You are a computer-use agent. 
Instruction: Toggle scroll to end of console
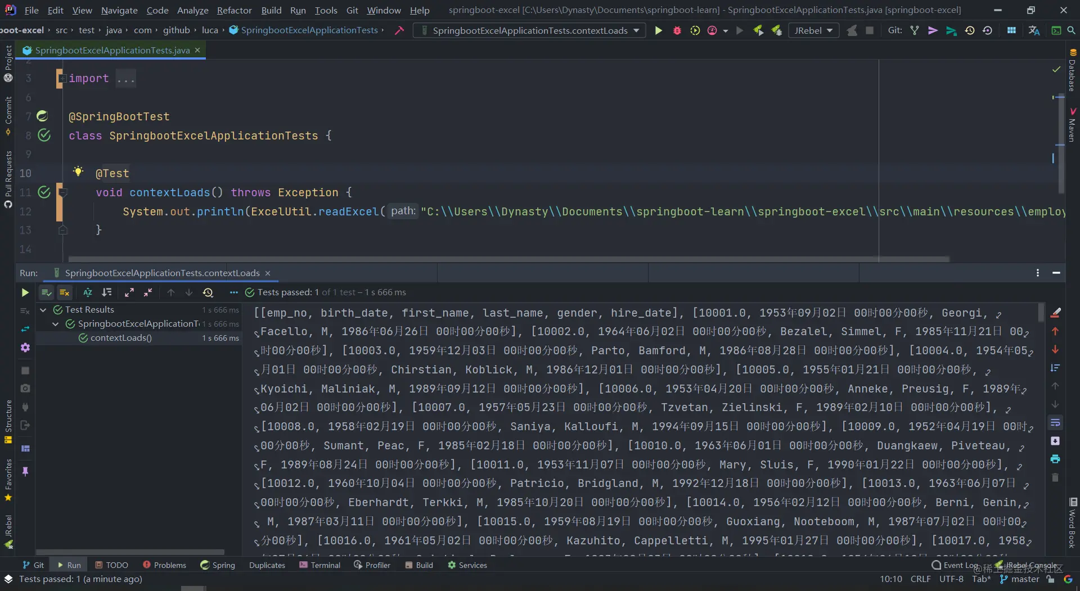(x=1055, y=441)
